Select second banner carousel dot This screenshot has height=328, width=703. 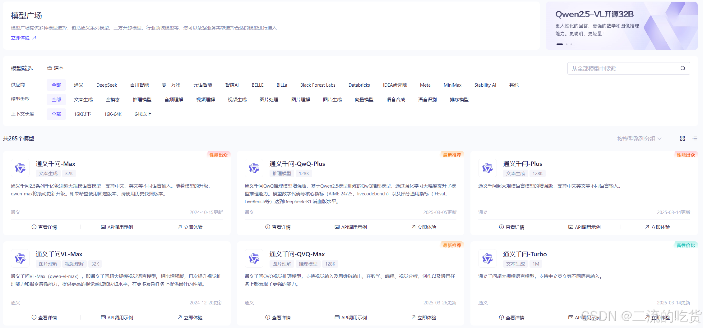click(567, 44)
